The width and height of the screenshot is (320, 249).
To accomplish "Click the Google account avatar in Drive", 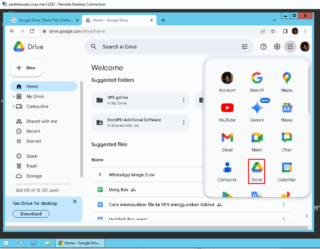I will coord(305,47).
